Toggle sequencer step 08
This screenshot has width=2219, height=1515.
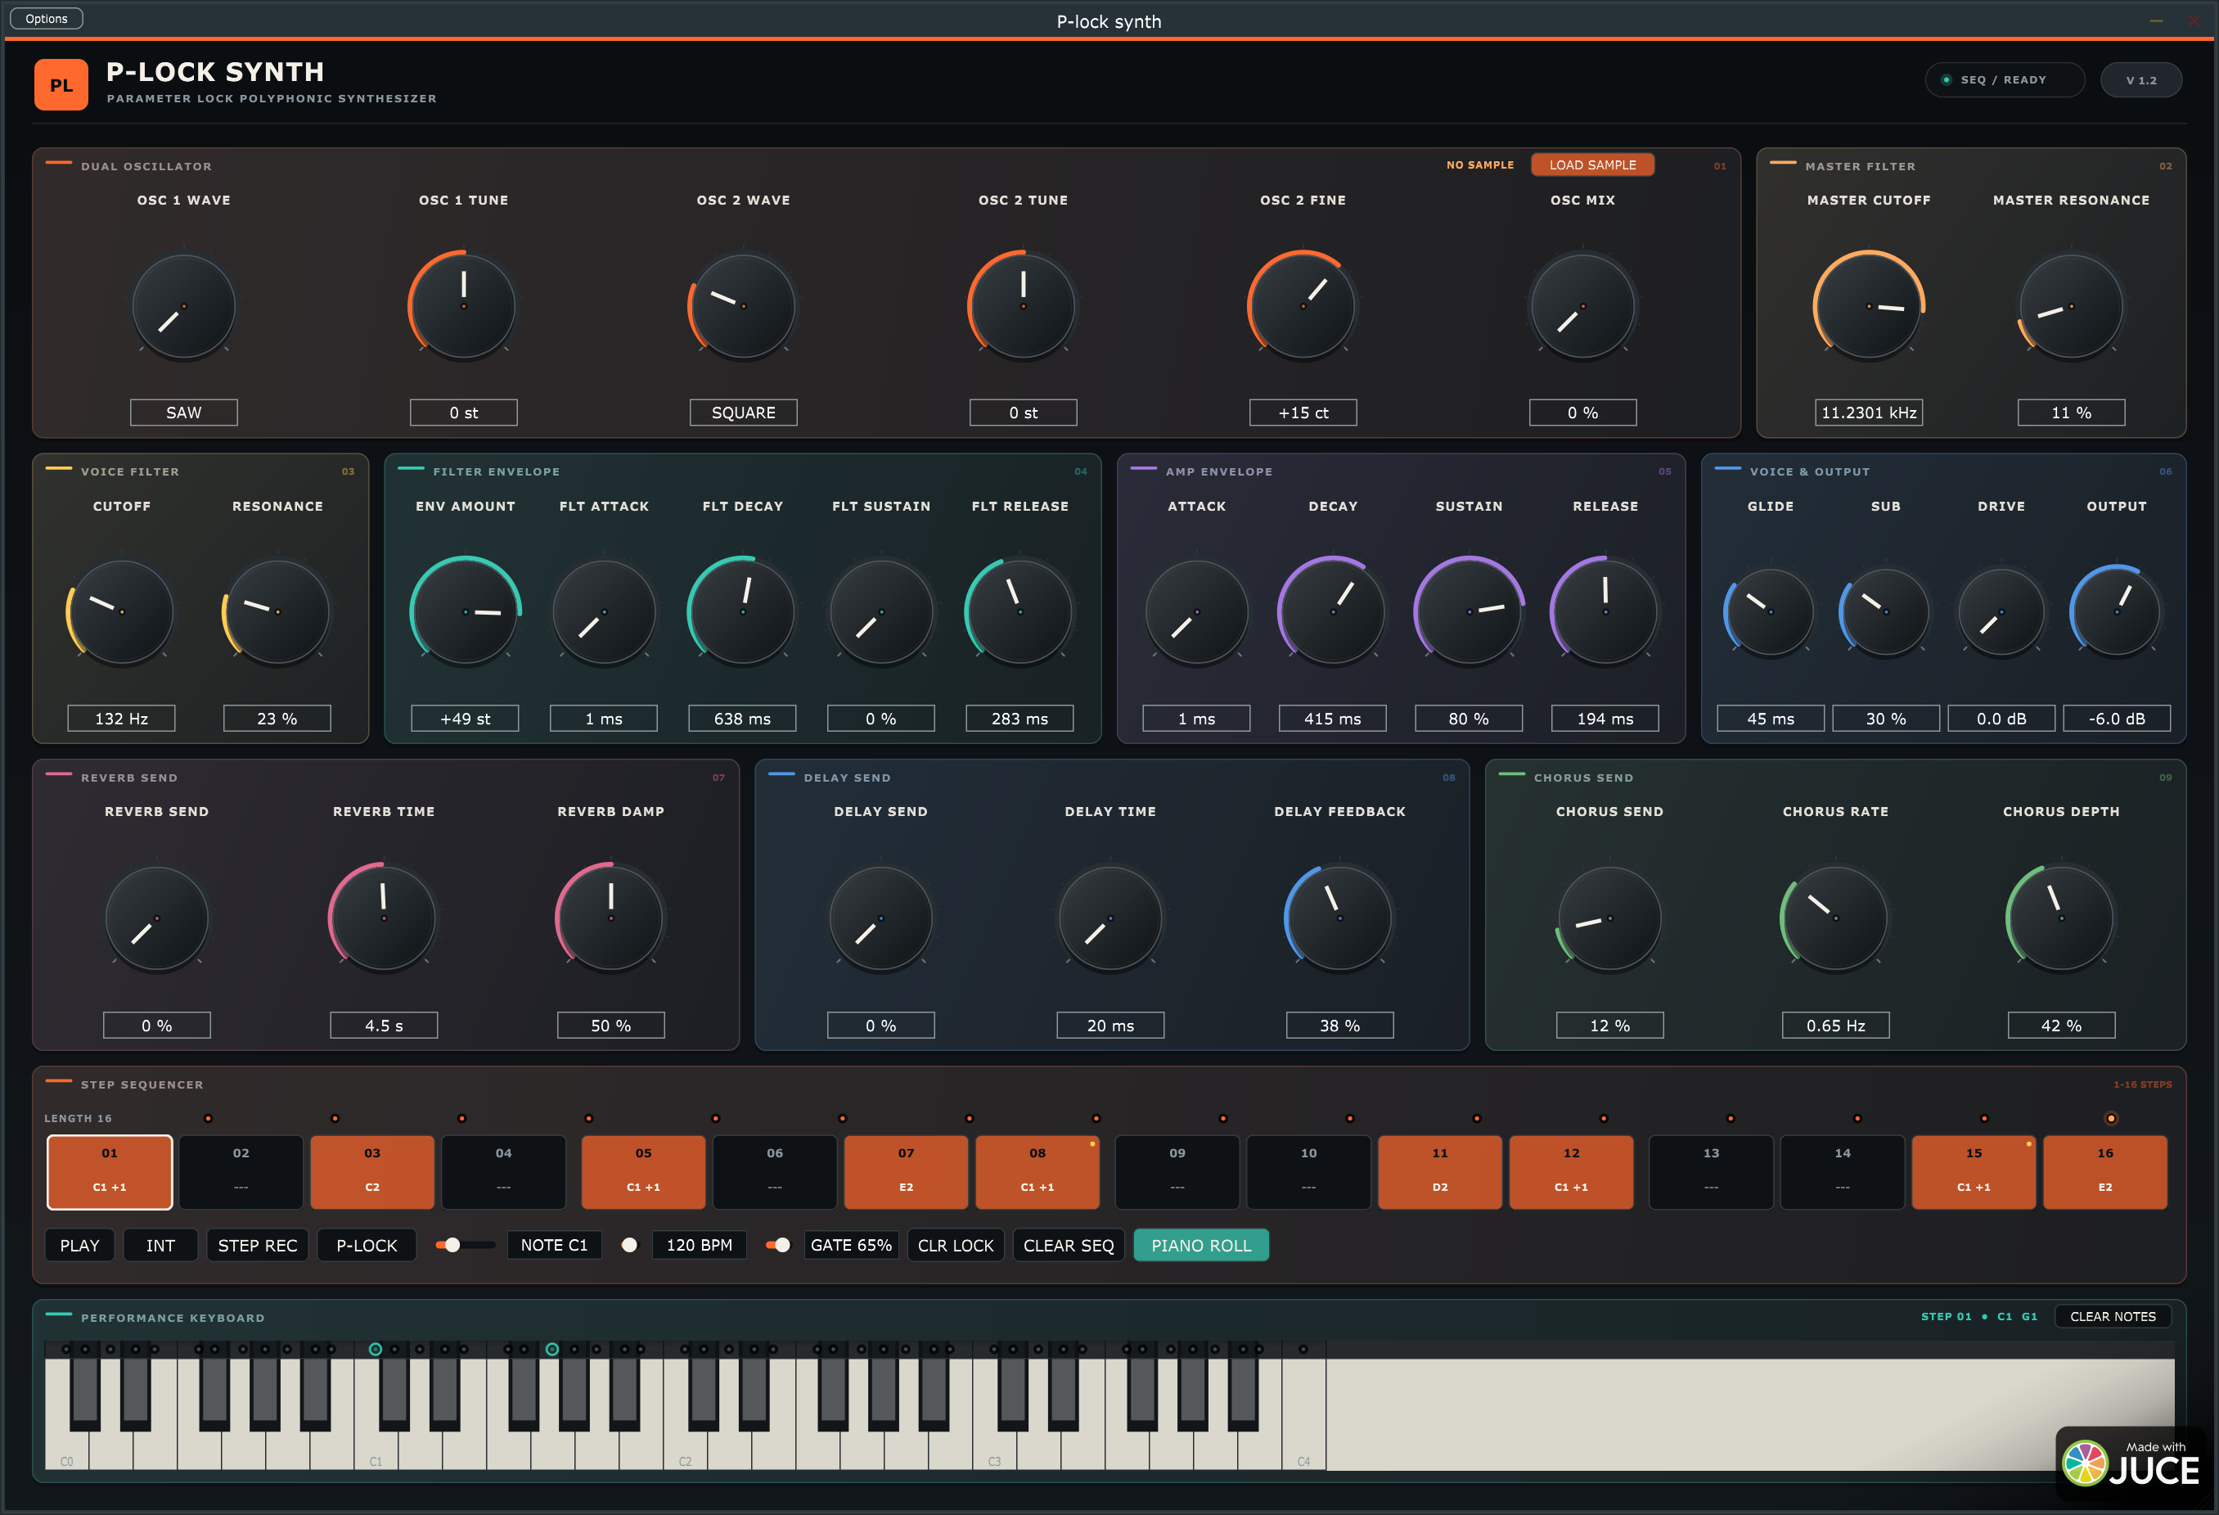(x=1037, y=1172)
